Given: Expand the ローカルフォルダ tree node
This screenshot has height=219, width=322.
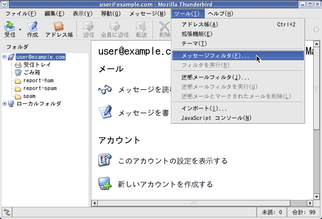Looking at the screenshot, I should (4, 103).
